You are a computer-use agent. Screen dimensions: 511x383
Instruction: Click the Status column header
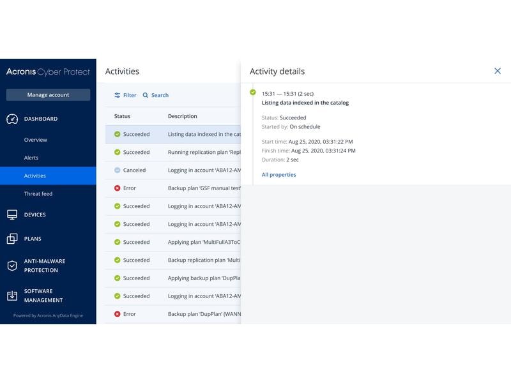[x=122, y=116]
